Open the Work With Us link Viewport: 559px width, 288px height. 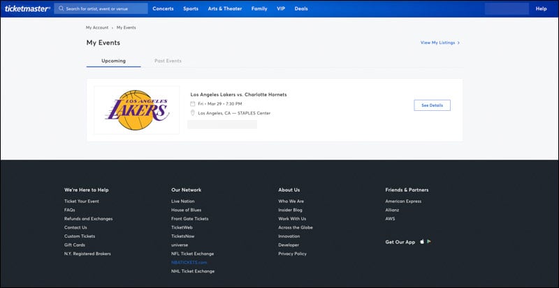292,218
